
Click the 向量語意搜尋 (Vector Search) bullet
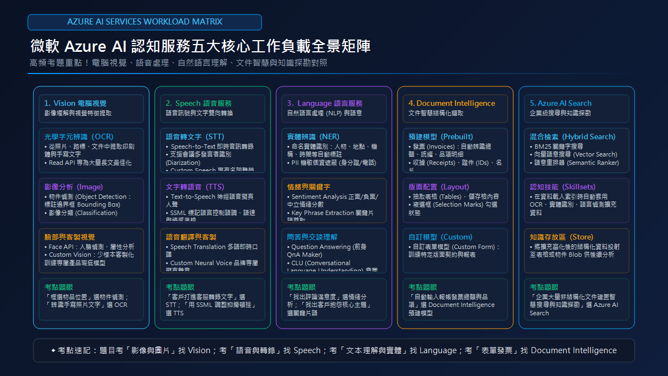(x=573, y=155)
